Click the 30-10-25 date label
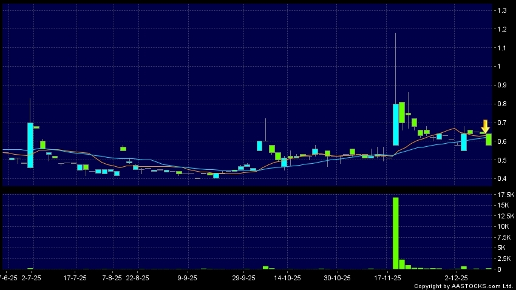This screenshot has width=516, height=290. pyautogui.click(x=338, y=278)
